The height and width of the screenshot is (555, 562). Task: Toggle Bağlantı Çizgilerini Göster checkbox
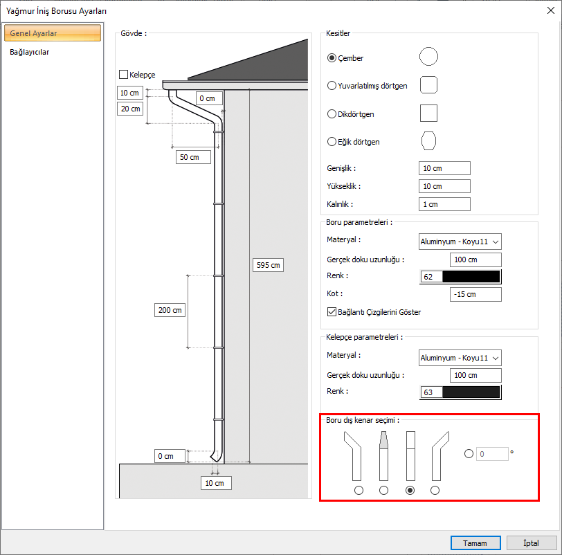click(332, 312)
